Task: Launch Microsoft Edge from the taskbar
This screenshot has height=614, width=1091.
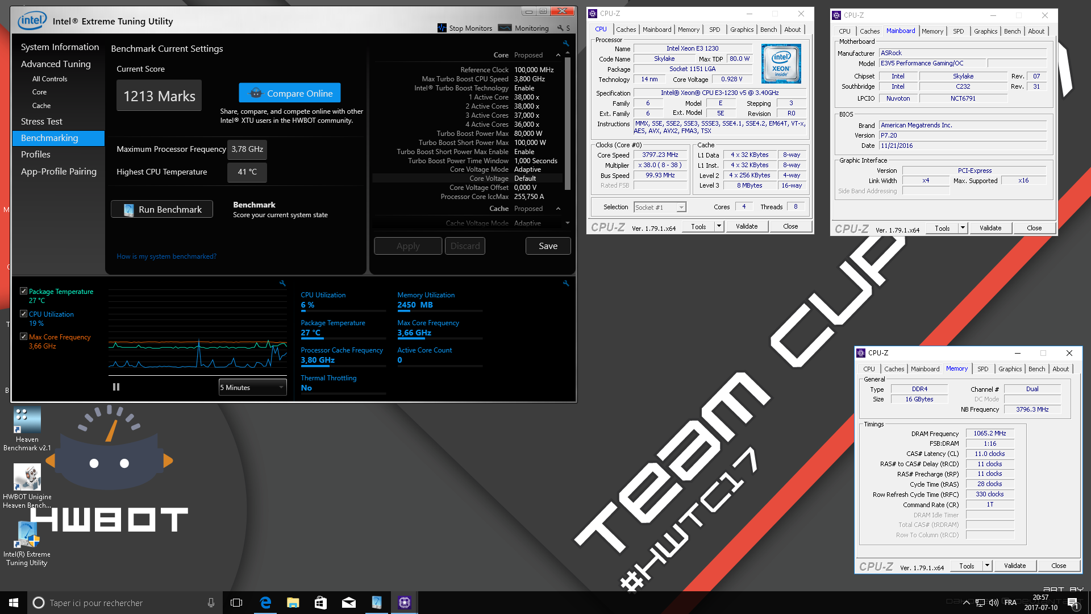Action: coord(265,603)
